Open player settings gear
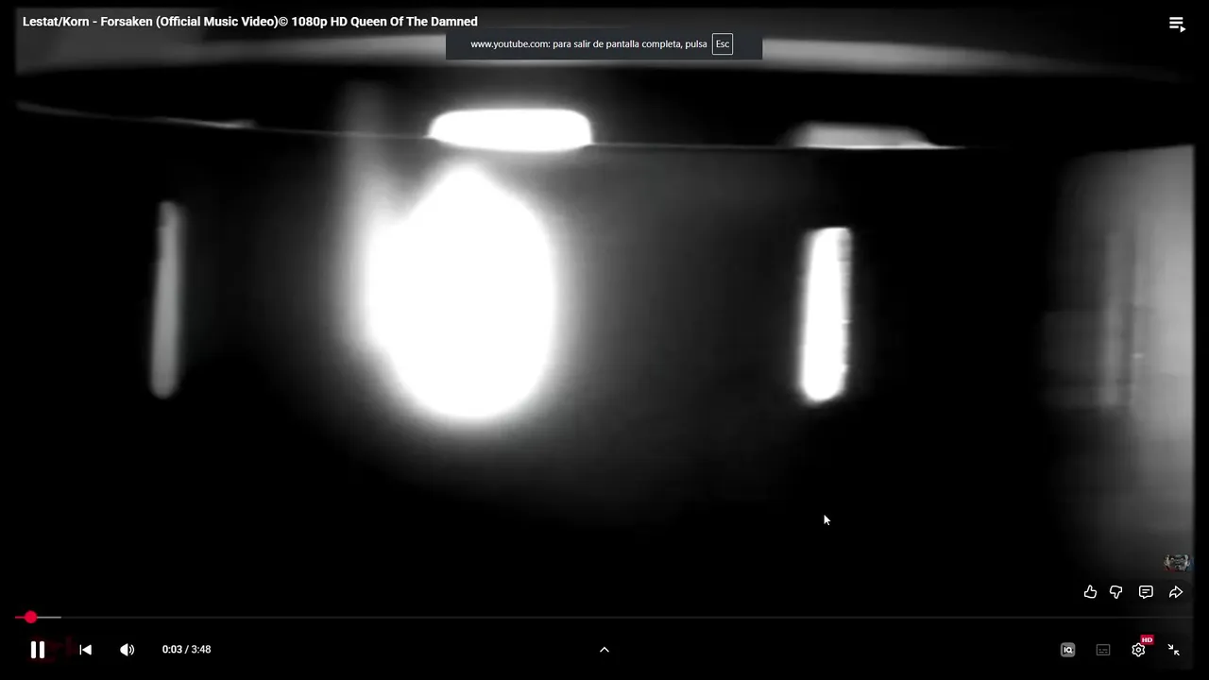Image resolution: width=1209 pixels, height=680 pixels. pyautogui.click(x=1138, y=649)
